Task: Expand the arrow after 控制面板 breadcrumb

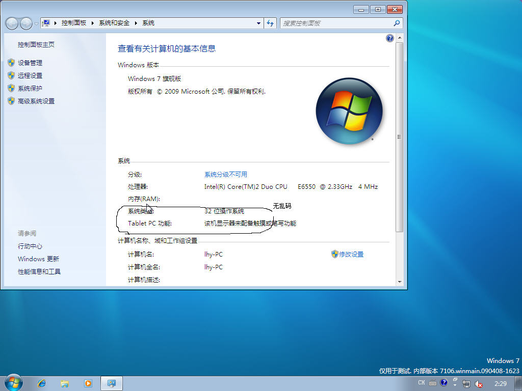Action: coord(92,23)
